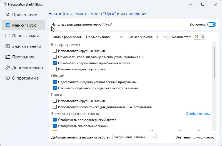Click the Элементы правого списка heading
The width and height of the screenshot is (222, 146).
pos(76,114)
